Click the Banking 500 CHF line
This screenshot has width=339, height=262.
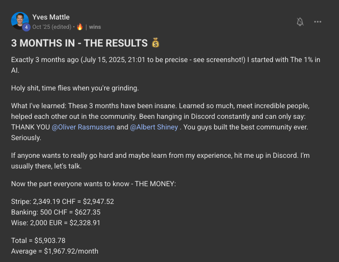(56, 212)
